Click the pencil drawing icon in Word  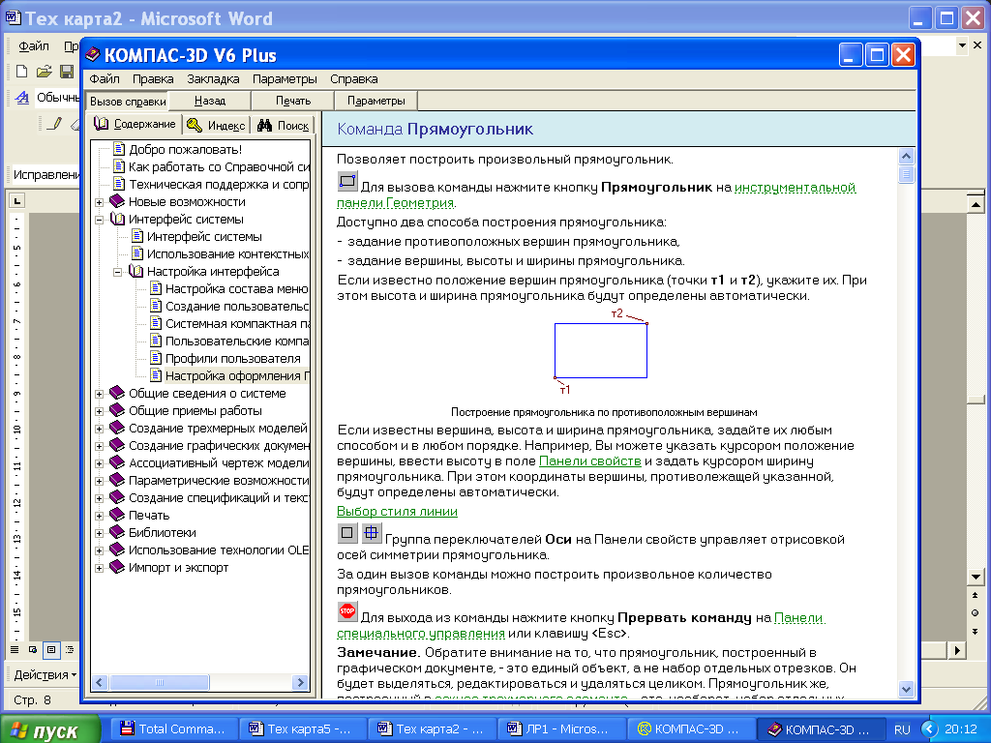pyautogui.click(x=55, y=123)
